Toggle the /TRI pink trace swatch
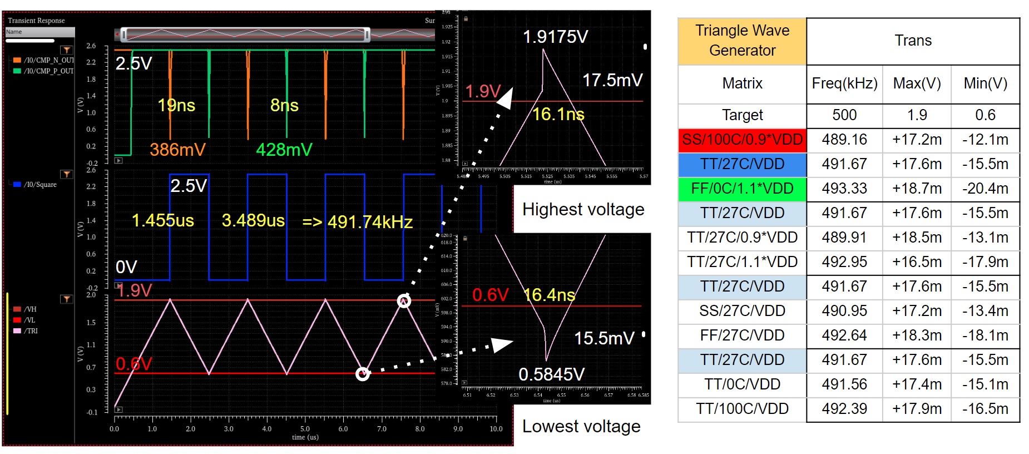This screenshot has height=454, width=1029. [17, 331]
